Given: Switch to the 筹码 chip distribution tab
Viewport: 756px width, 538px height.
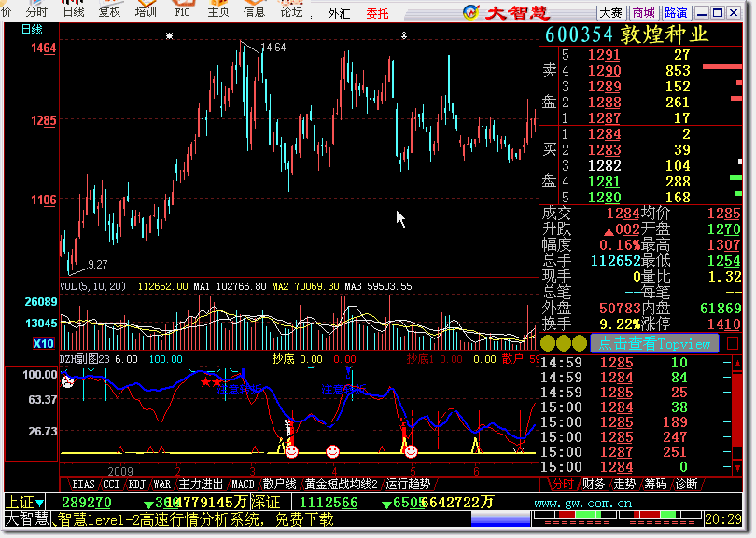Looking at the screenshot, I should pyautogui.click(x=656, y=484).
